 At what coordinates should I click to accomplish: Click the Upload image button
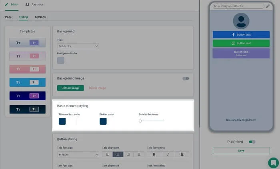pyautogui.click(x=70, y=88)
